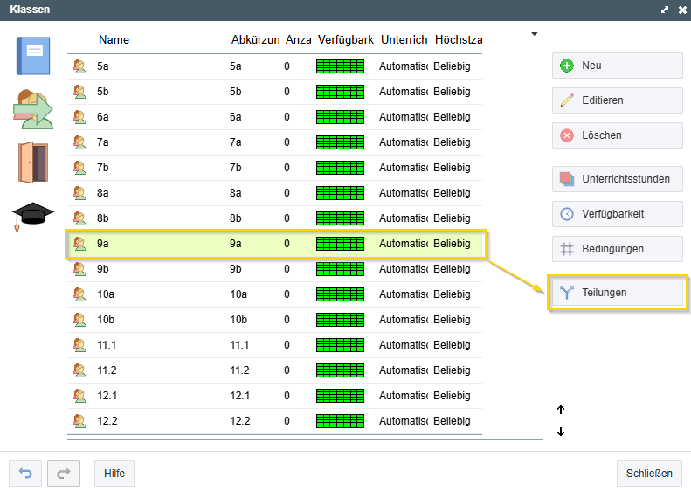Click the green availability grid for 12.1
This screenshot has width=691, height=491.
[x=340, y=396]
